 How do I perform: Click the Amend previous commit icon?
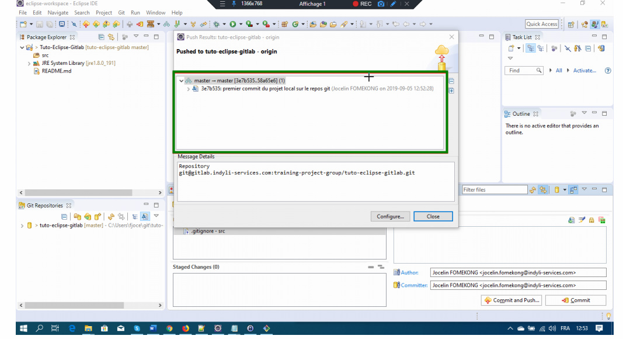click(x=572, y=220)
